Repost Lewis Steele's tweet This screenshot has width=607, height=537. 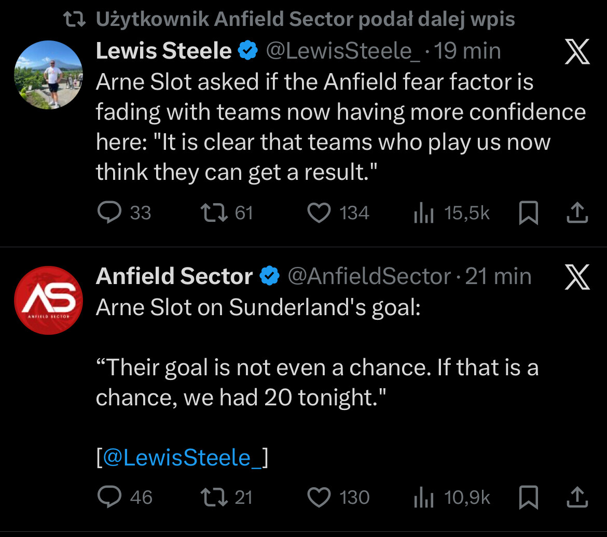pos(212,213)
